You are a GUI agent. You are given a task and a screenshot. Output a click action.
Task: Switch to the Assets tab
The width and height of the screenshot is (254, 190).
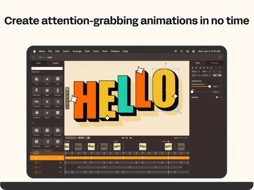point(39,63)
